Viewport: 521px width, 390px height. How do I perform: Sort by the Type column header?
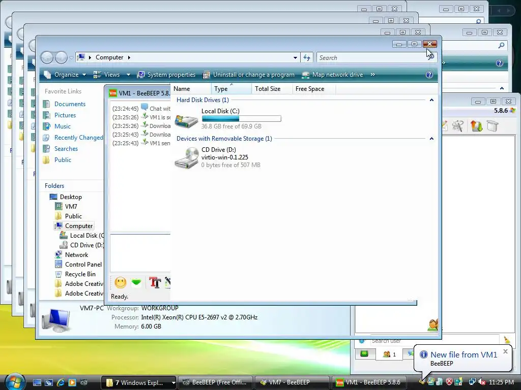pyautogui.click(x=231, y=89)
